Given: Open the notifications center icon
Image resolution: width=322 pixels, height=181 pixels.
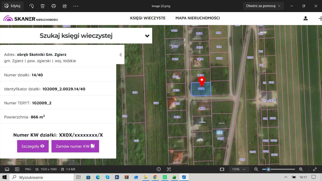Looking at the screenshot, I should tap(313, 177).
